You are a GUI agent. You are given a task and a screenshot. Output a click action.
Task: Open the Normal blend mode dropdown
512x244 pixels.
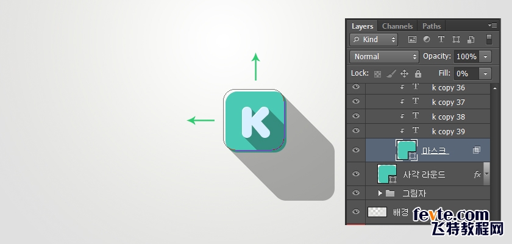pyautogui.click(x=384, y=56)
